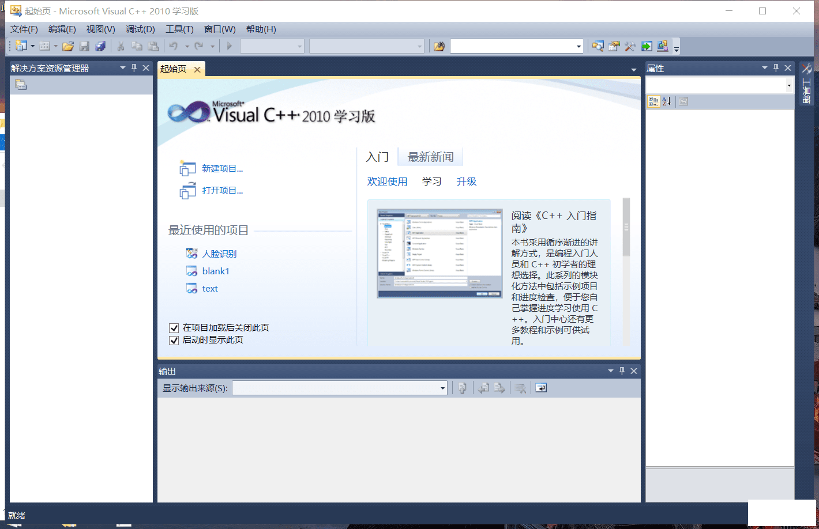Click the 打开项目... link

click(x=223, y=191)
